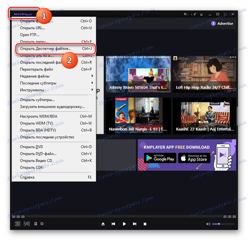This screenshot has width=248, height=240.
Task: Click the phone illustration in the KMPlayer banner
Action: pyautogui.click(x=223, y=157)
